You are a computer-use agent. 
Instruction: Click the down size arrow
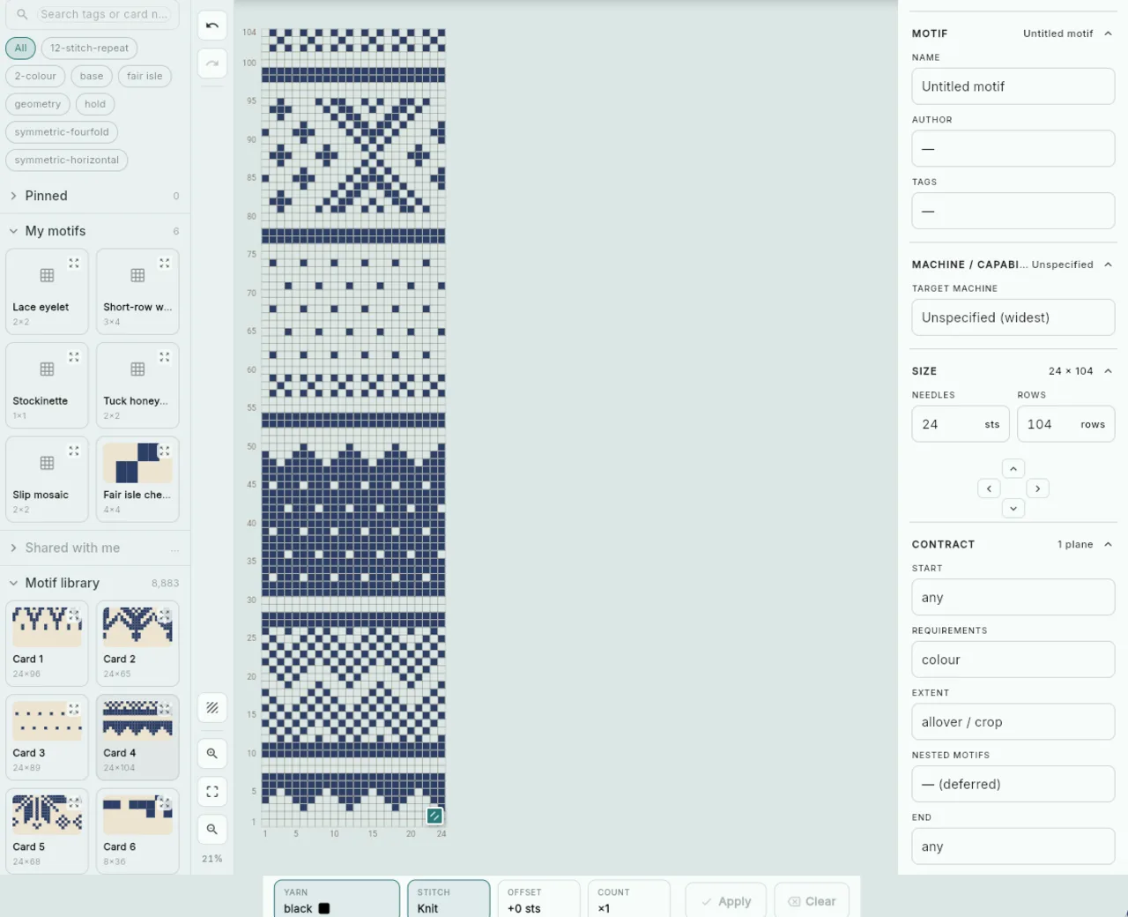click(x=1013, y=508)
